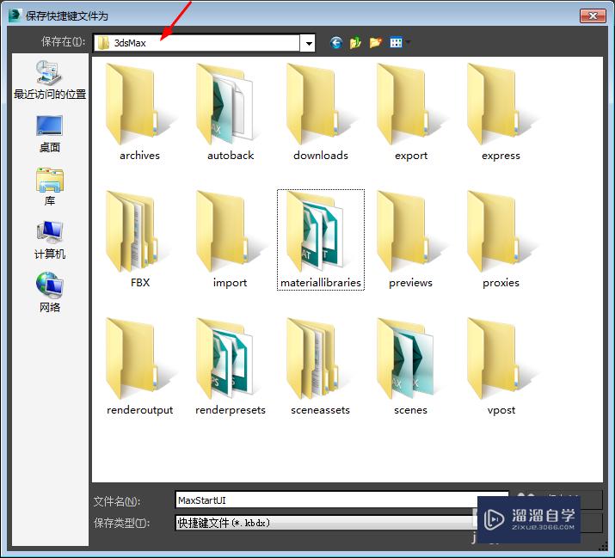The image size is (615, 558).
Task: Open Network (网络) in sidebar
Action: tap(50, 293)
